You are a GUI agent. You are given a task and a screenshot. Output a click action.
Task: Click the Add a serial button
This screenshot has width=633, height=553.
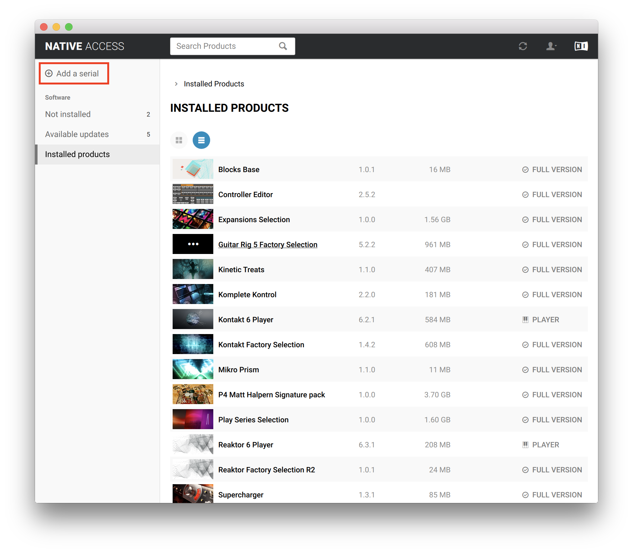77,74
